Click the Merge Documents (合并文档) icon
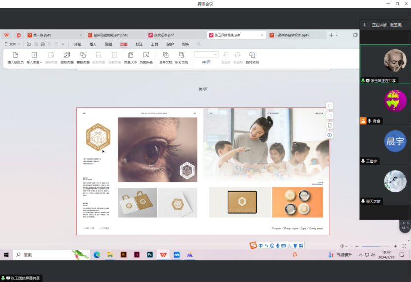Image resolution: width=411 pixels, height=282 pixels. (165, 55)
